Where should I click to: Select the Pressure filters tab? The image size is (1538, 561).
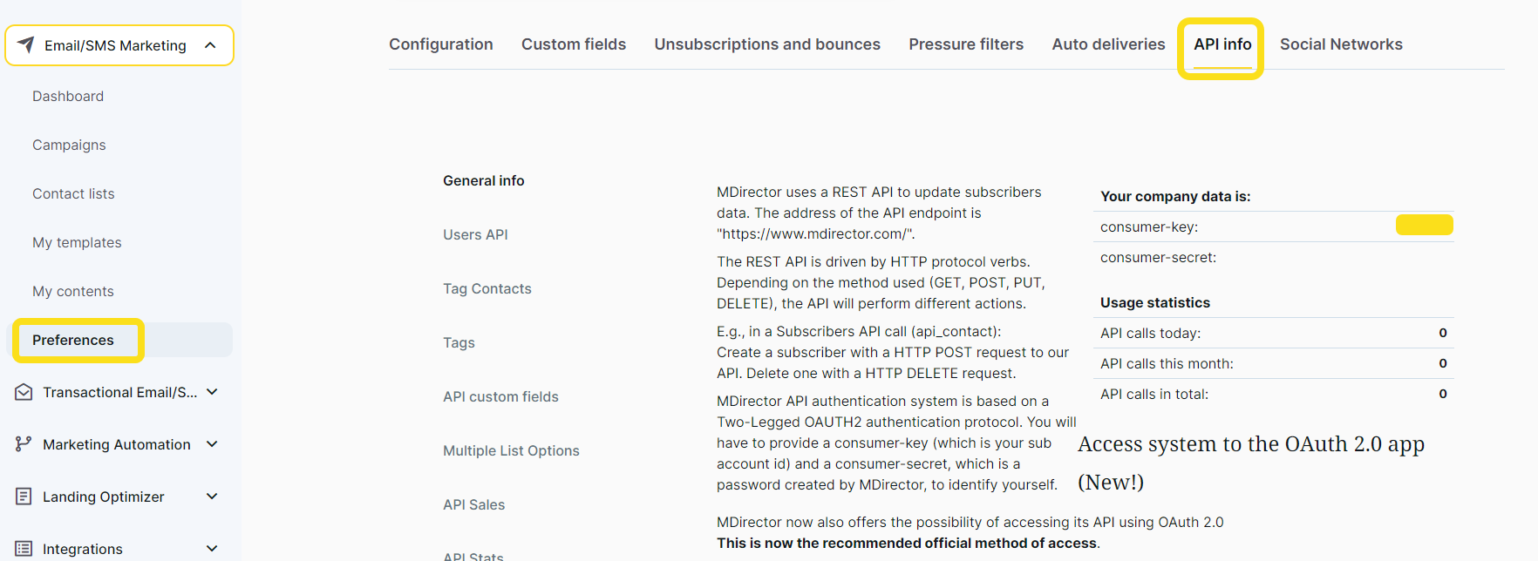[x=966, y=44]
